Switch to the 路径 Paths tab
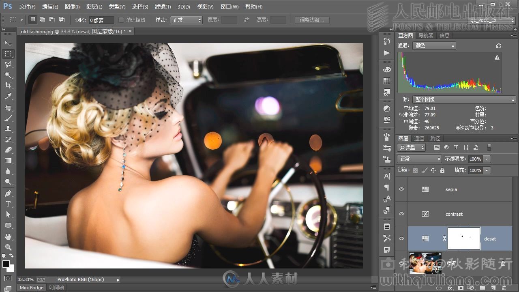The height and width of the screenshot is (292, 519). (435, 138)
